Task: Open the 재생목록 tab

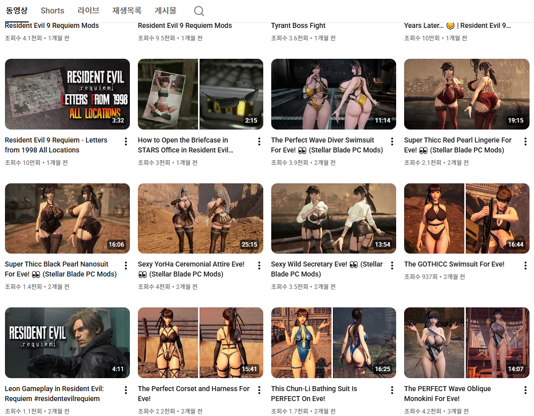Action: [126, 10]
